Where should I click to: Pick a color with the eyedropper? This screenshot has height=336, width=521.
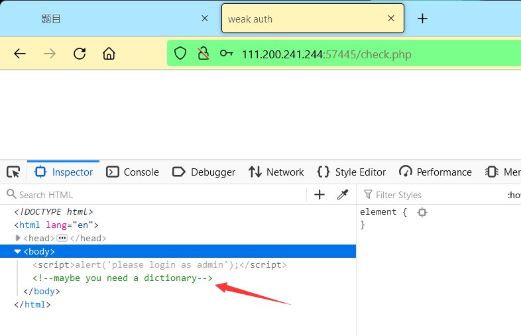click(343, 195)
